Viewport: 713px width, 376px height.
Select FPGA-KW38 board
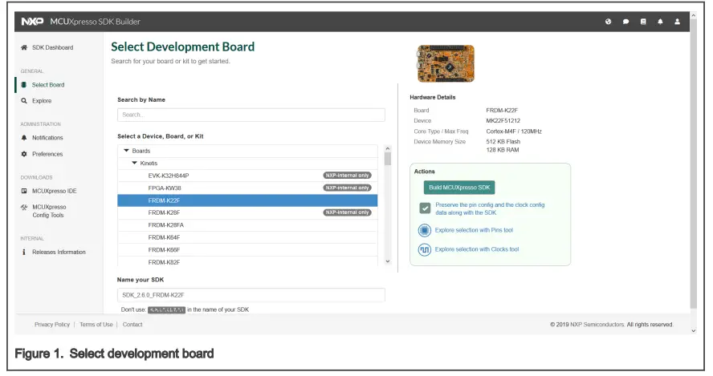pos(247,188)
